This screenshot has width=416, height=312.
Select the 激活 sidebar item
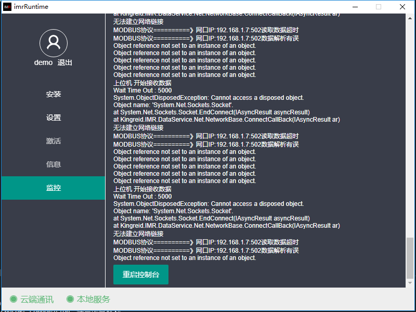point(54,141)
